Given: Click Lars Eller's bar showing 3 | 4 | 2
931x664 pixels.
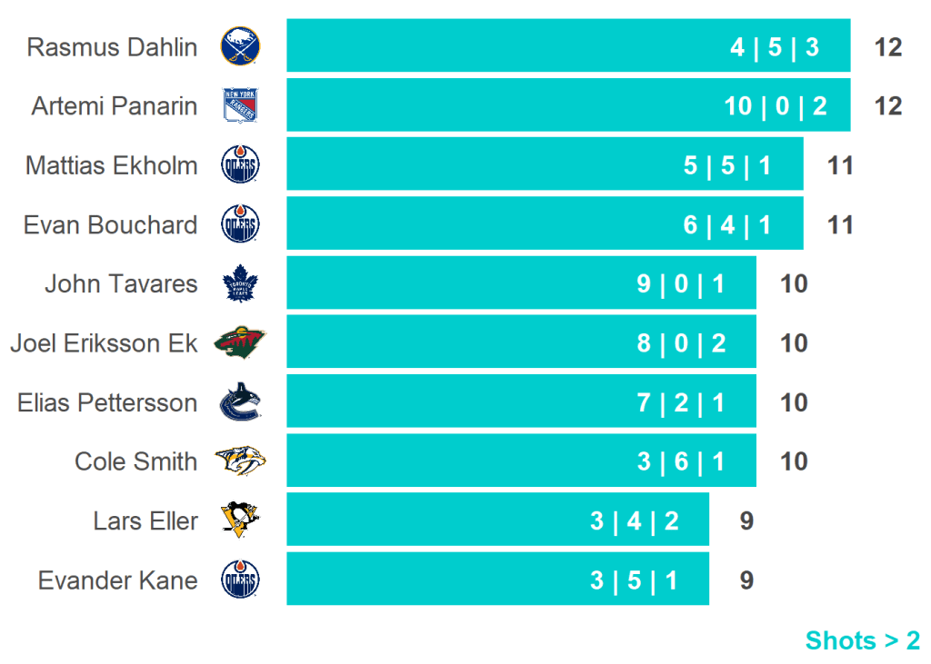Looking at the screenshot, I should click(x=497, y=520).
